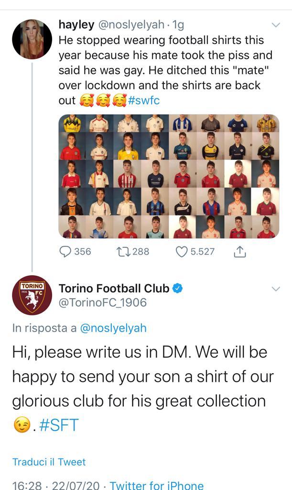The height and width of the screenshot is (490, 292).
Task: Click the 16:28 · 22/07/20 timestamp
Action: click(x=55, y=485)
